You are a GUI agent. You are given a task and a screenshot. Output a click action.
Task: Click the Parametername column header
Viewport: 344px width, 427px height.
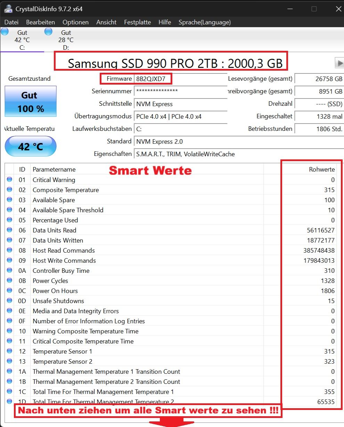point(147,169)
